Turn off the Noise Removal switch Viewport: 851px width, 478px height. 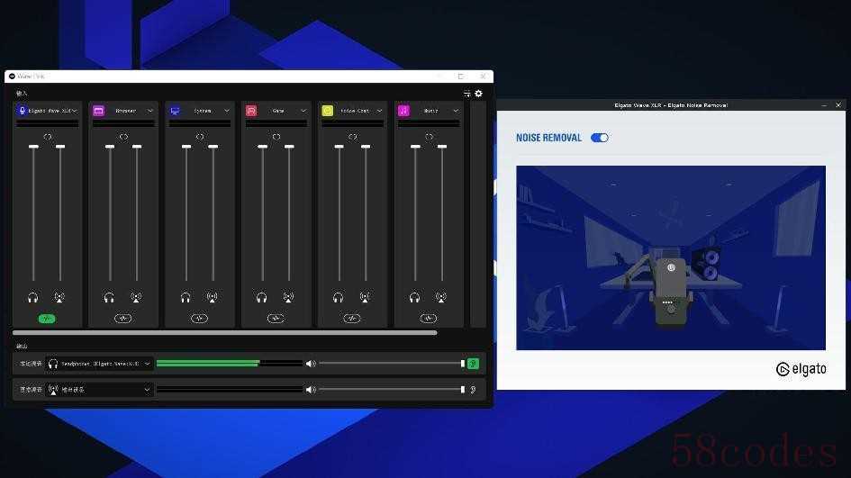(599, 138)
